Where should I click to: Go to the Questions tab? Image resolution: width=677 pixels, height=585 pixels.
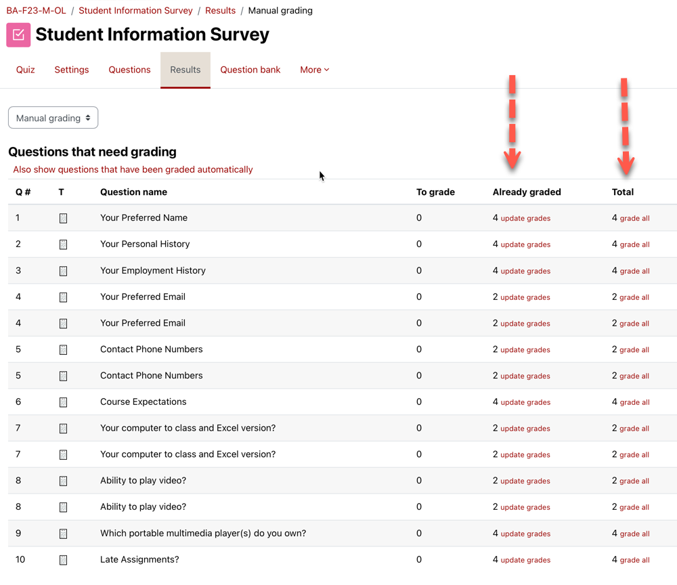[x=129, y=70]
